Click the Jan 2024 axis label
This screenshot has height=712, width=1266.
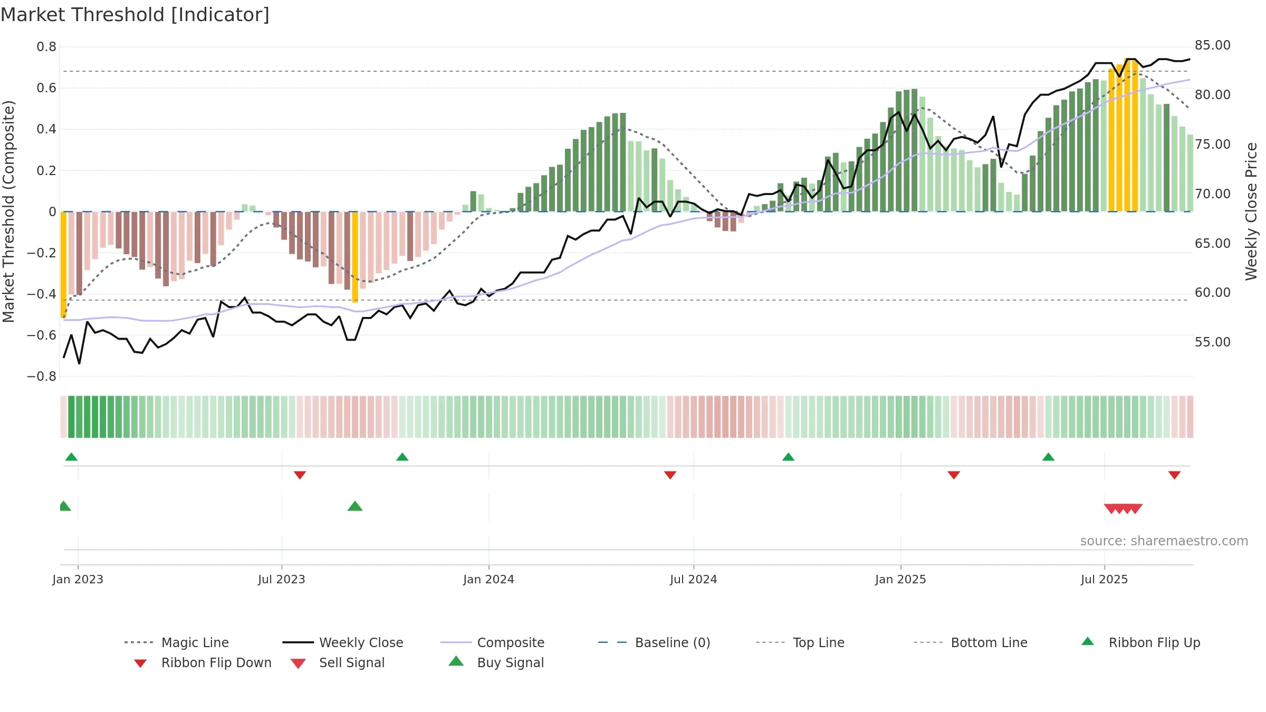pos(488,579)
